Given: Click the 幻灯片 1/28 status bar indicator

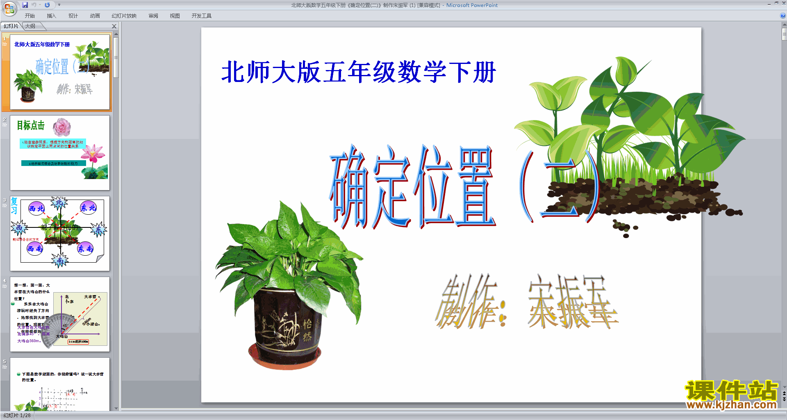Looking at the screenshot, I should [x=17, y=415].
